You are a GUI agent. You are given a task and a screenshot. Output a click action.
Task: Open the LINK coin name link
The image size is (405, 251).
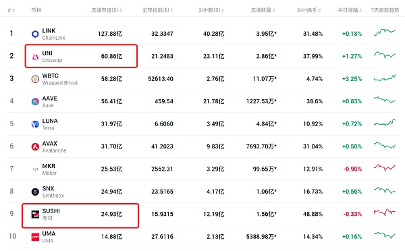(49, 31)
